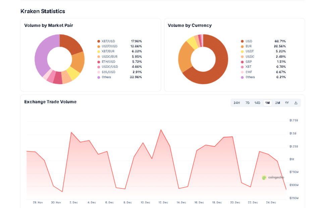Toggle XBT/USD legend dot
The height and width of the screenshot is (208, 319).
[99, 41]
